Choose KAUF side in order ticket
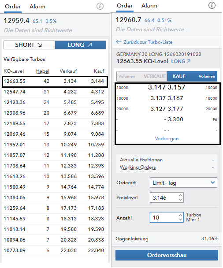This screenshot has height=268, width=223. (192, 76)
